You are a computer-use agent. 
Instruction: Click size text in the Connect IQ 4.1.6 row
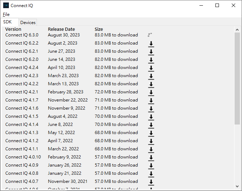pos(116,108)
